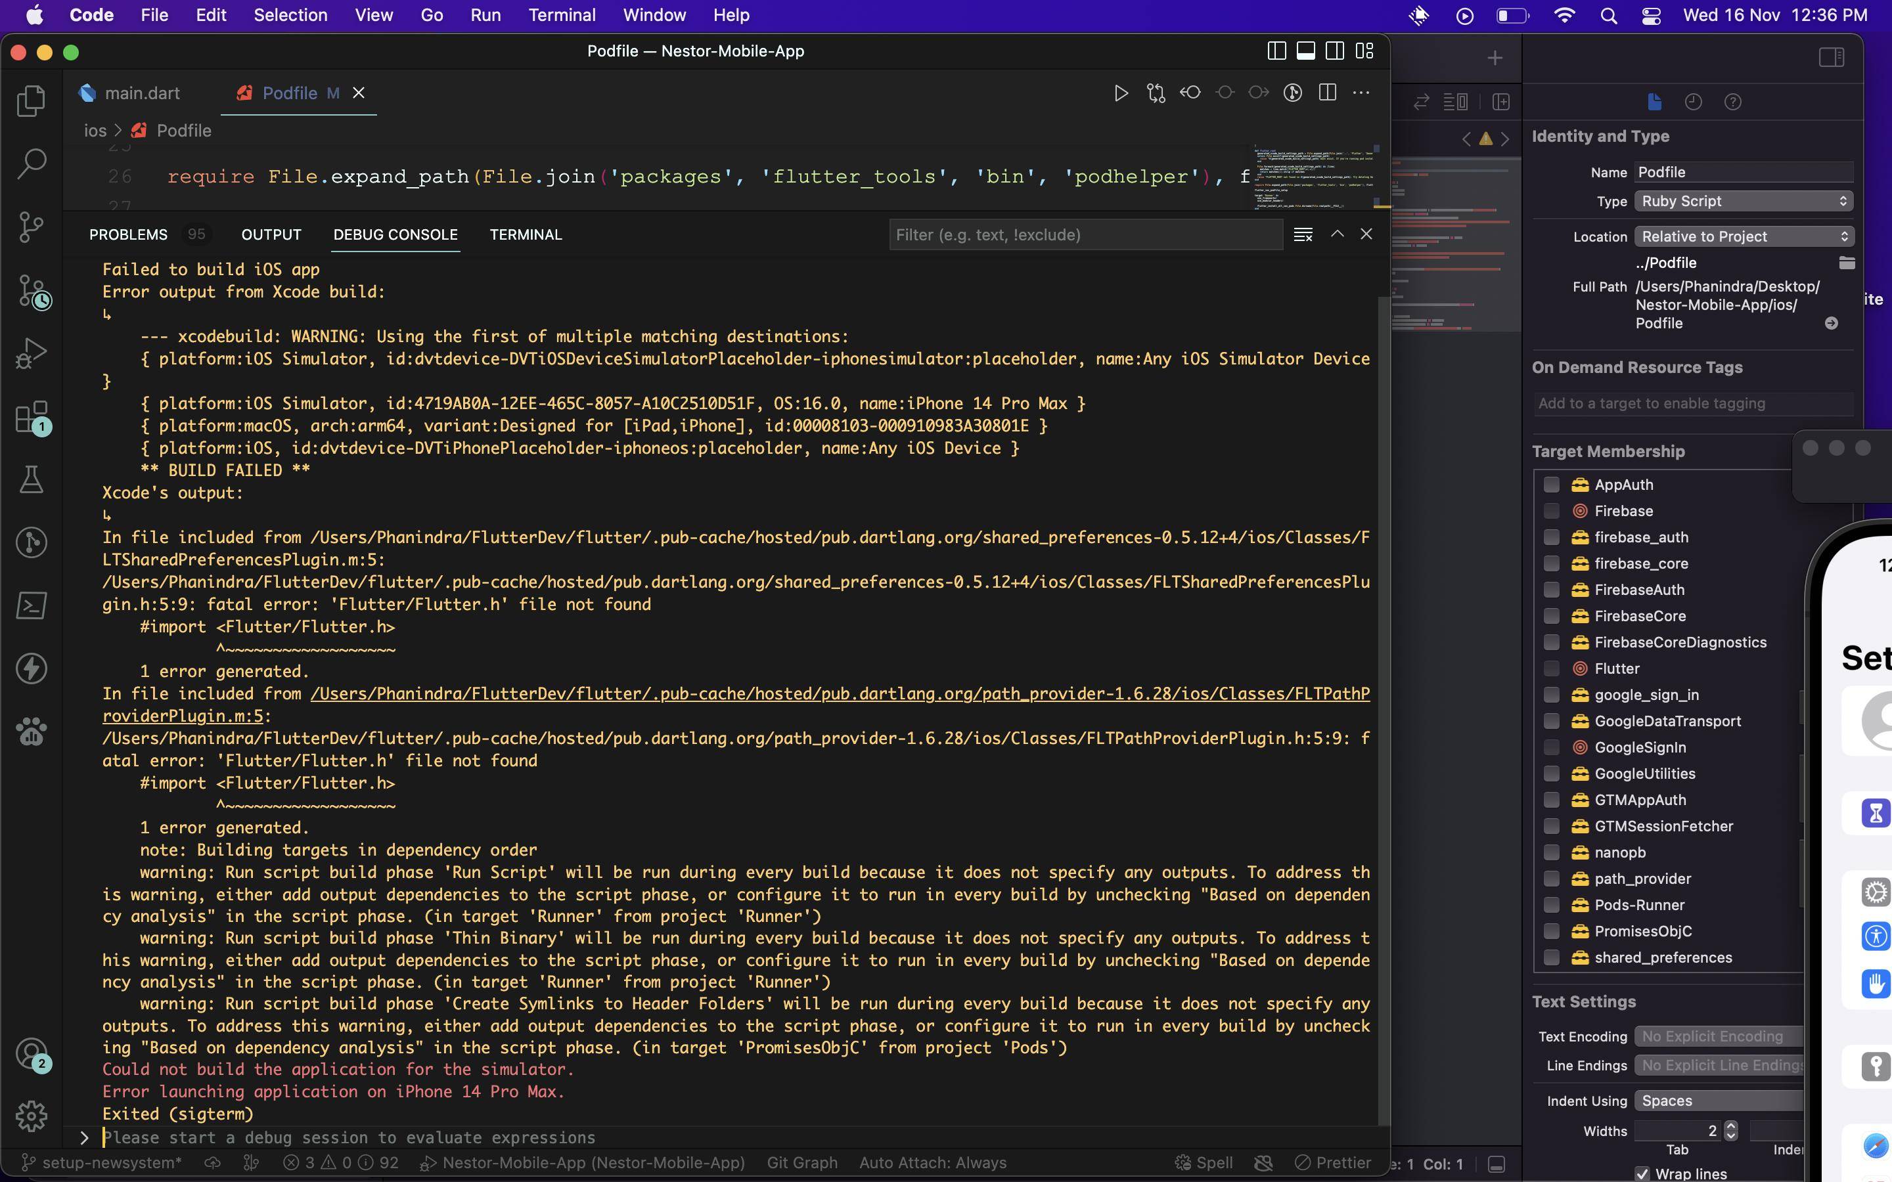Click Spell checker in status bar
The width and height of the screenshot is (1892, 1182).
click(x=1204, y=1162)
